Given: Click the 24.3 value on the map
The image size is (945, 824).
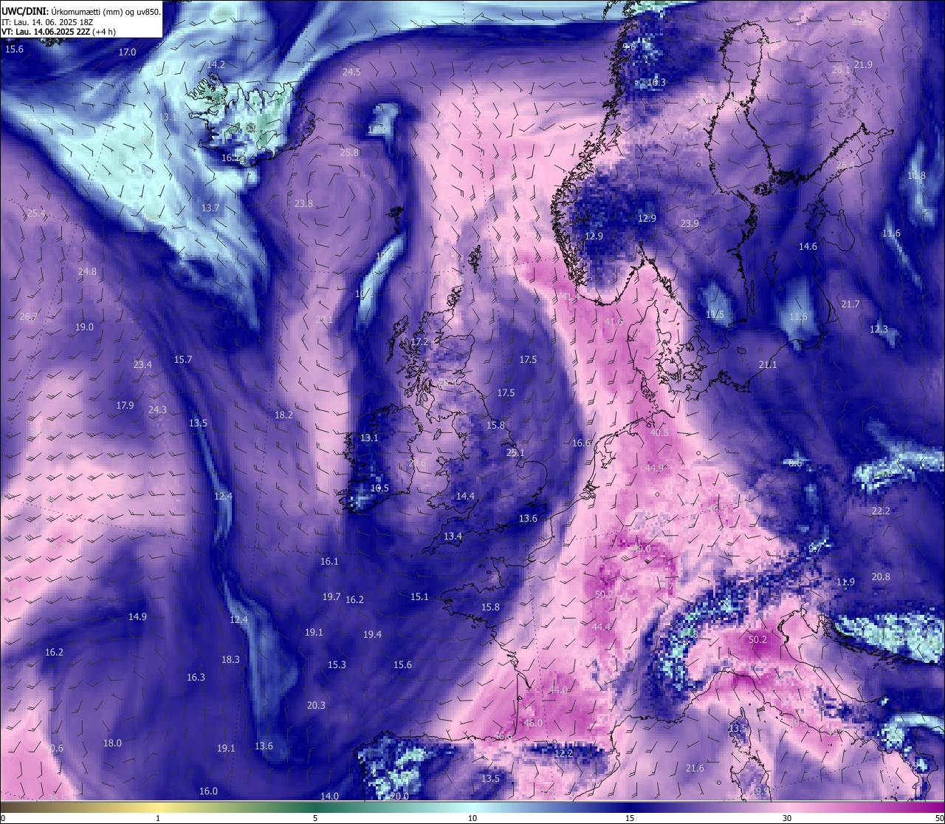Looking at the screenshot, I should [x=157, y=410].
